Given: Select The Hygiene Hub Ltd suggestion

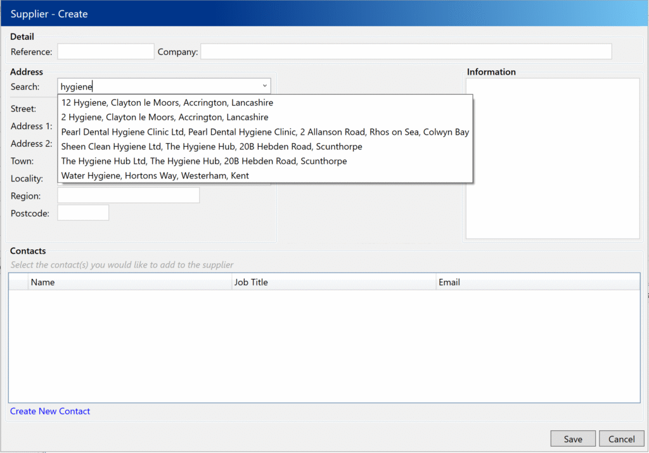Looking at the screenshot, I should [204, 161].
